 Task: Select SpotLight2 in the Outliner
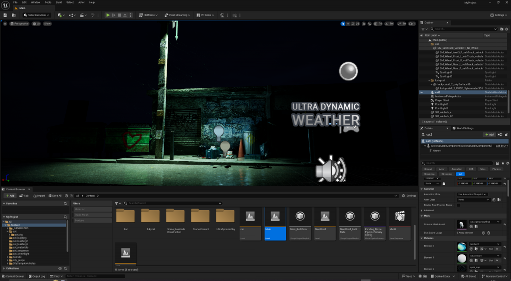pos(446,72)
